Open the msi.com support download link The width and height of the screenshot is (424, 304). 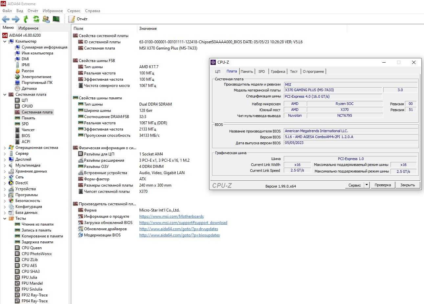pos(183,223)
